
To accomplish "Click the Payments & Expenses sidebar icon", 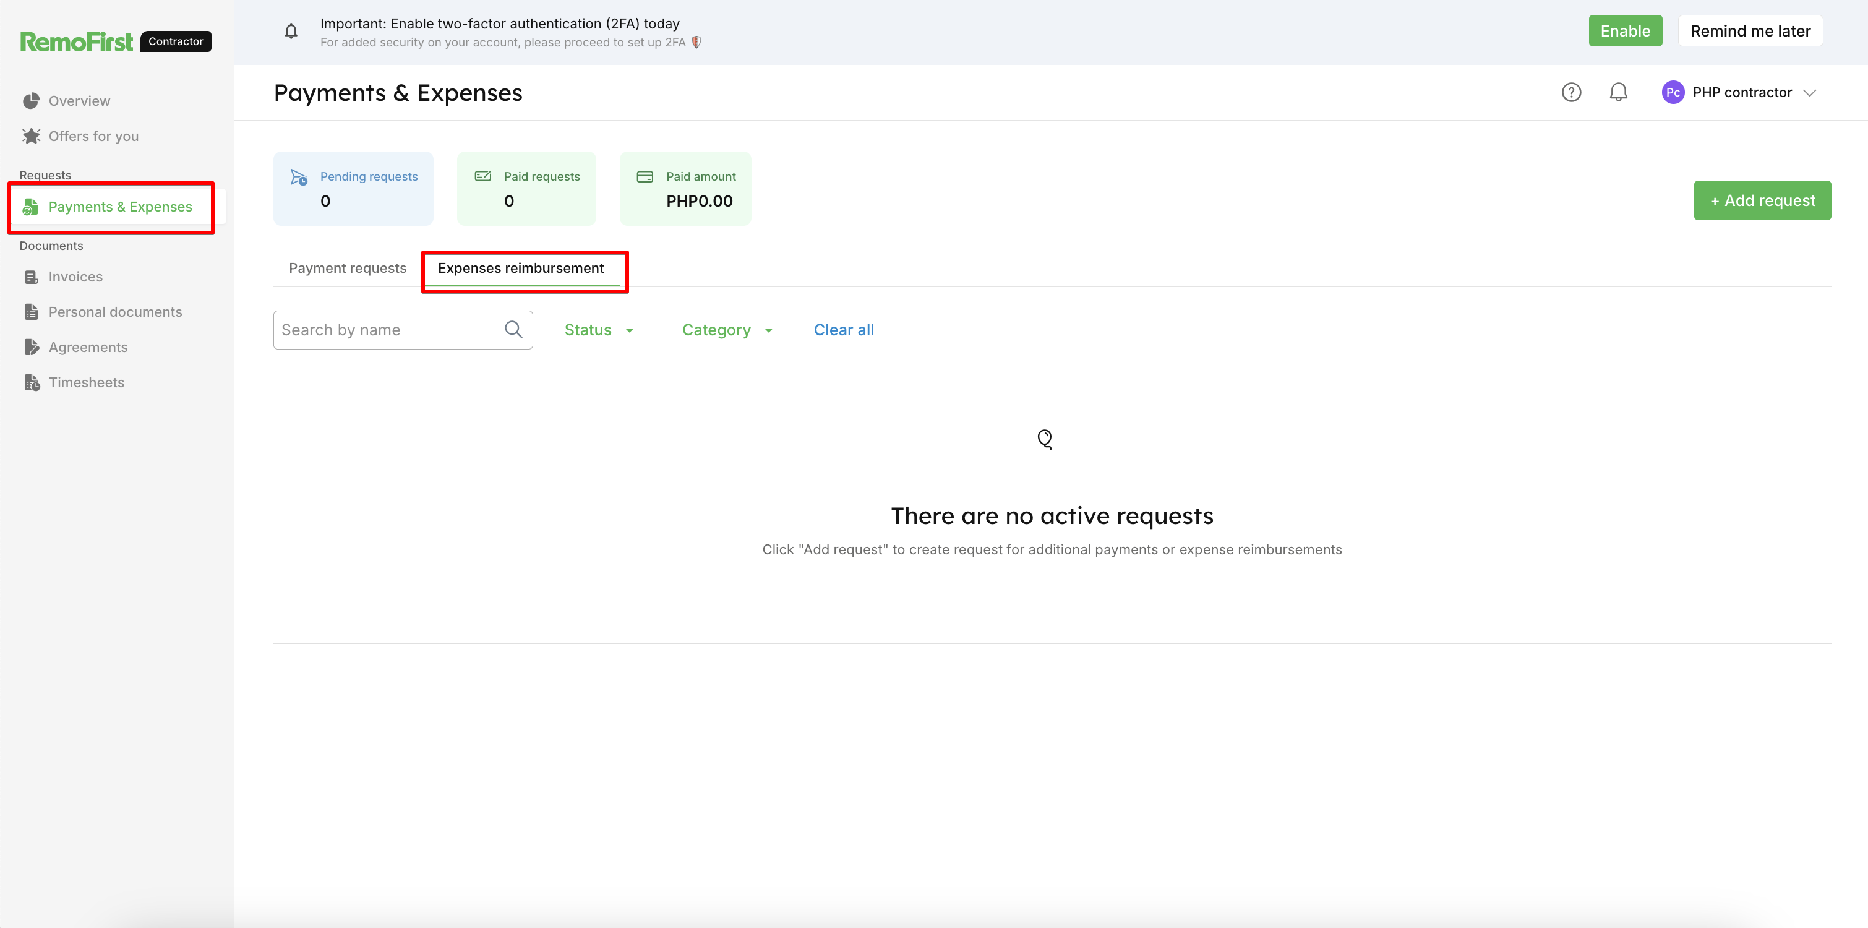I will pyautogui.click(x=30, y=207).
